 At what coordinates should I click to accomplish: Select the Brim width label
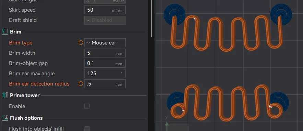pos(22,53)
